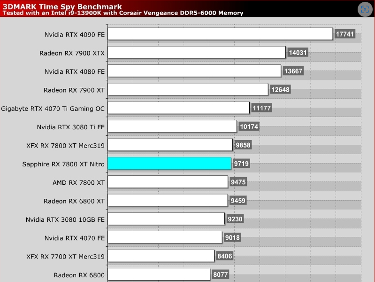Click the cyan Sapphire RX 7800 XT Nitro bar
Image resolution: width=375 pixels, height=282 pixels.
pyautogui.click(x=169, y=164)
